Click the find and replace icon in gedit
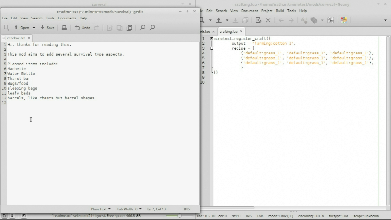The height and width of the screenshot is (220, 391). [x=152, y=28]
